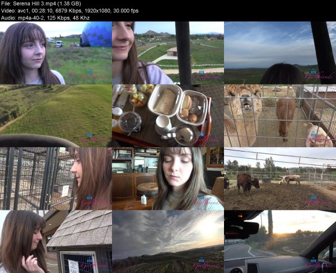Open the restaurant interior thumbnail

click(x=168, y=179)
